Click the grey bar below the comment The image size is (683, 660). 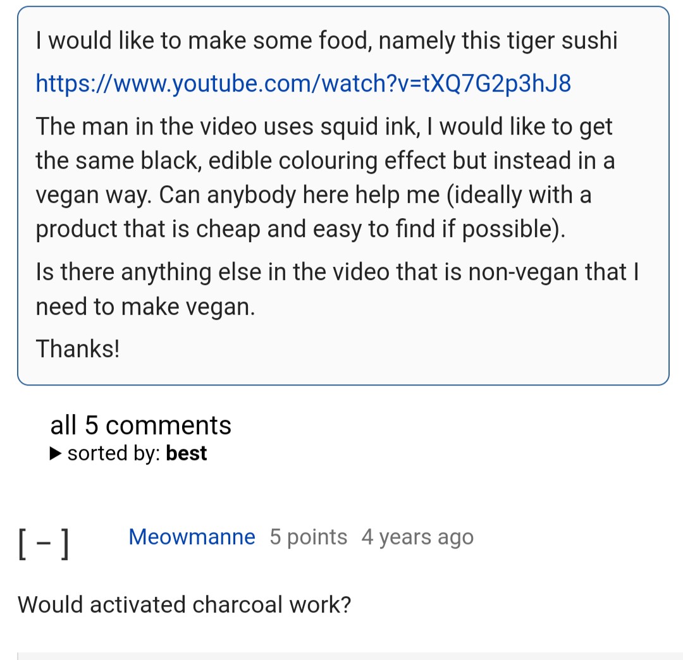pos(349,656)
